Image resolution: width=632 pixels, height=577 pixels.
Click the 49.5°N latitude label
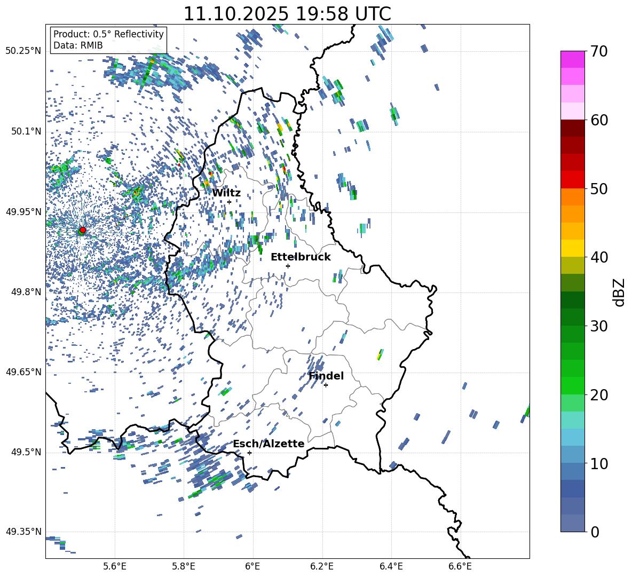[x=26, y=452]
